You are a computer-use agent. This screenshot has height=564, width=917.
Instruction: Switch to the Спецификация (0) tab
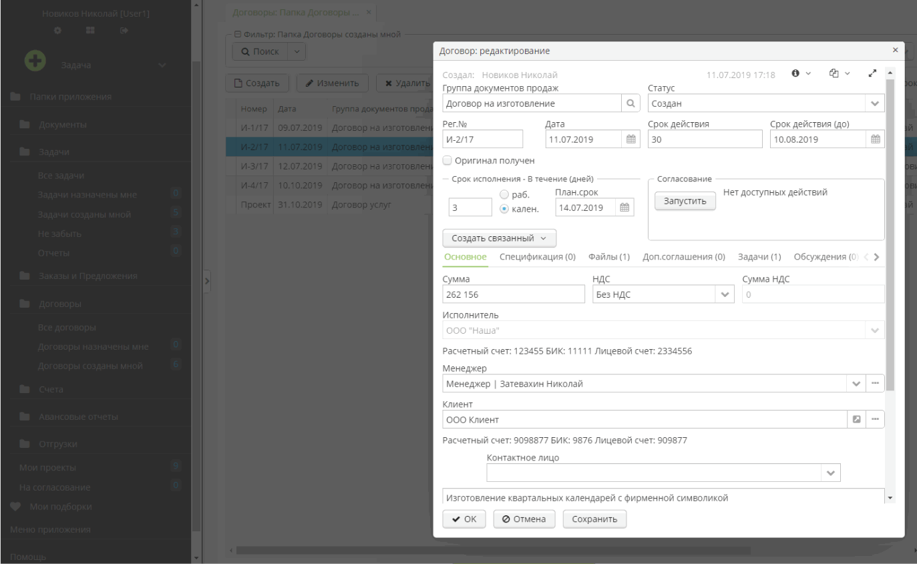[x=538, y=257]
